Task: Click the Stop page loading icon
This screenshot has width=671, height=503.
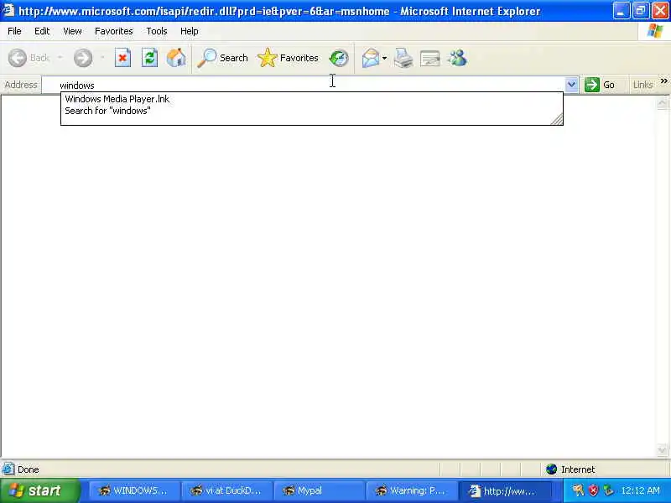Action: click(122, 58)
